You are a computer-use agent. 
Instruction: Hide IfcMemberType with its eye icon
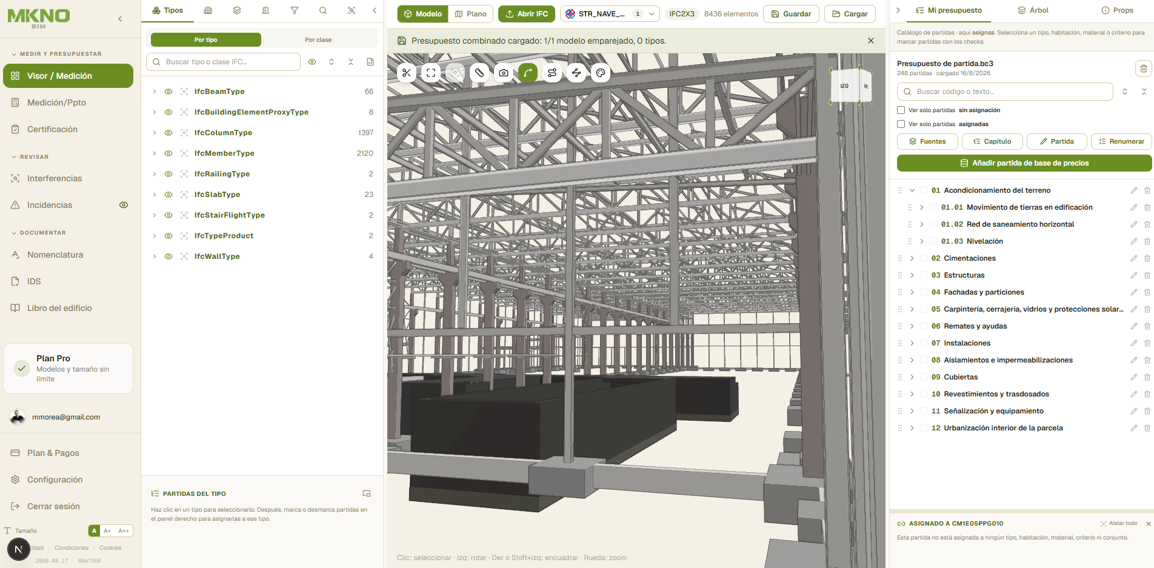pyautogui.click(x=168, y=153)
